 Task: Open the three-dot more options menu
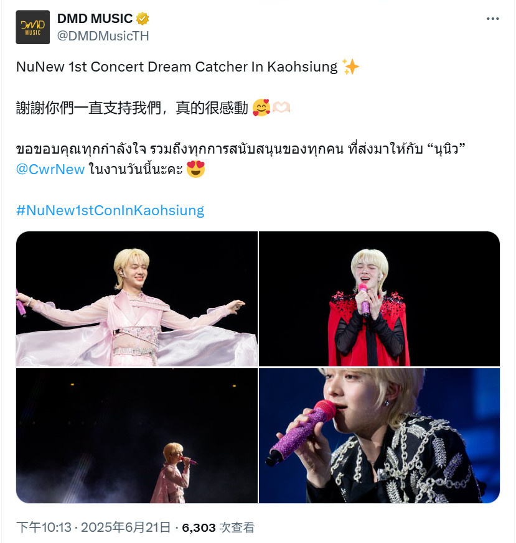pos(492,19)
